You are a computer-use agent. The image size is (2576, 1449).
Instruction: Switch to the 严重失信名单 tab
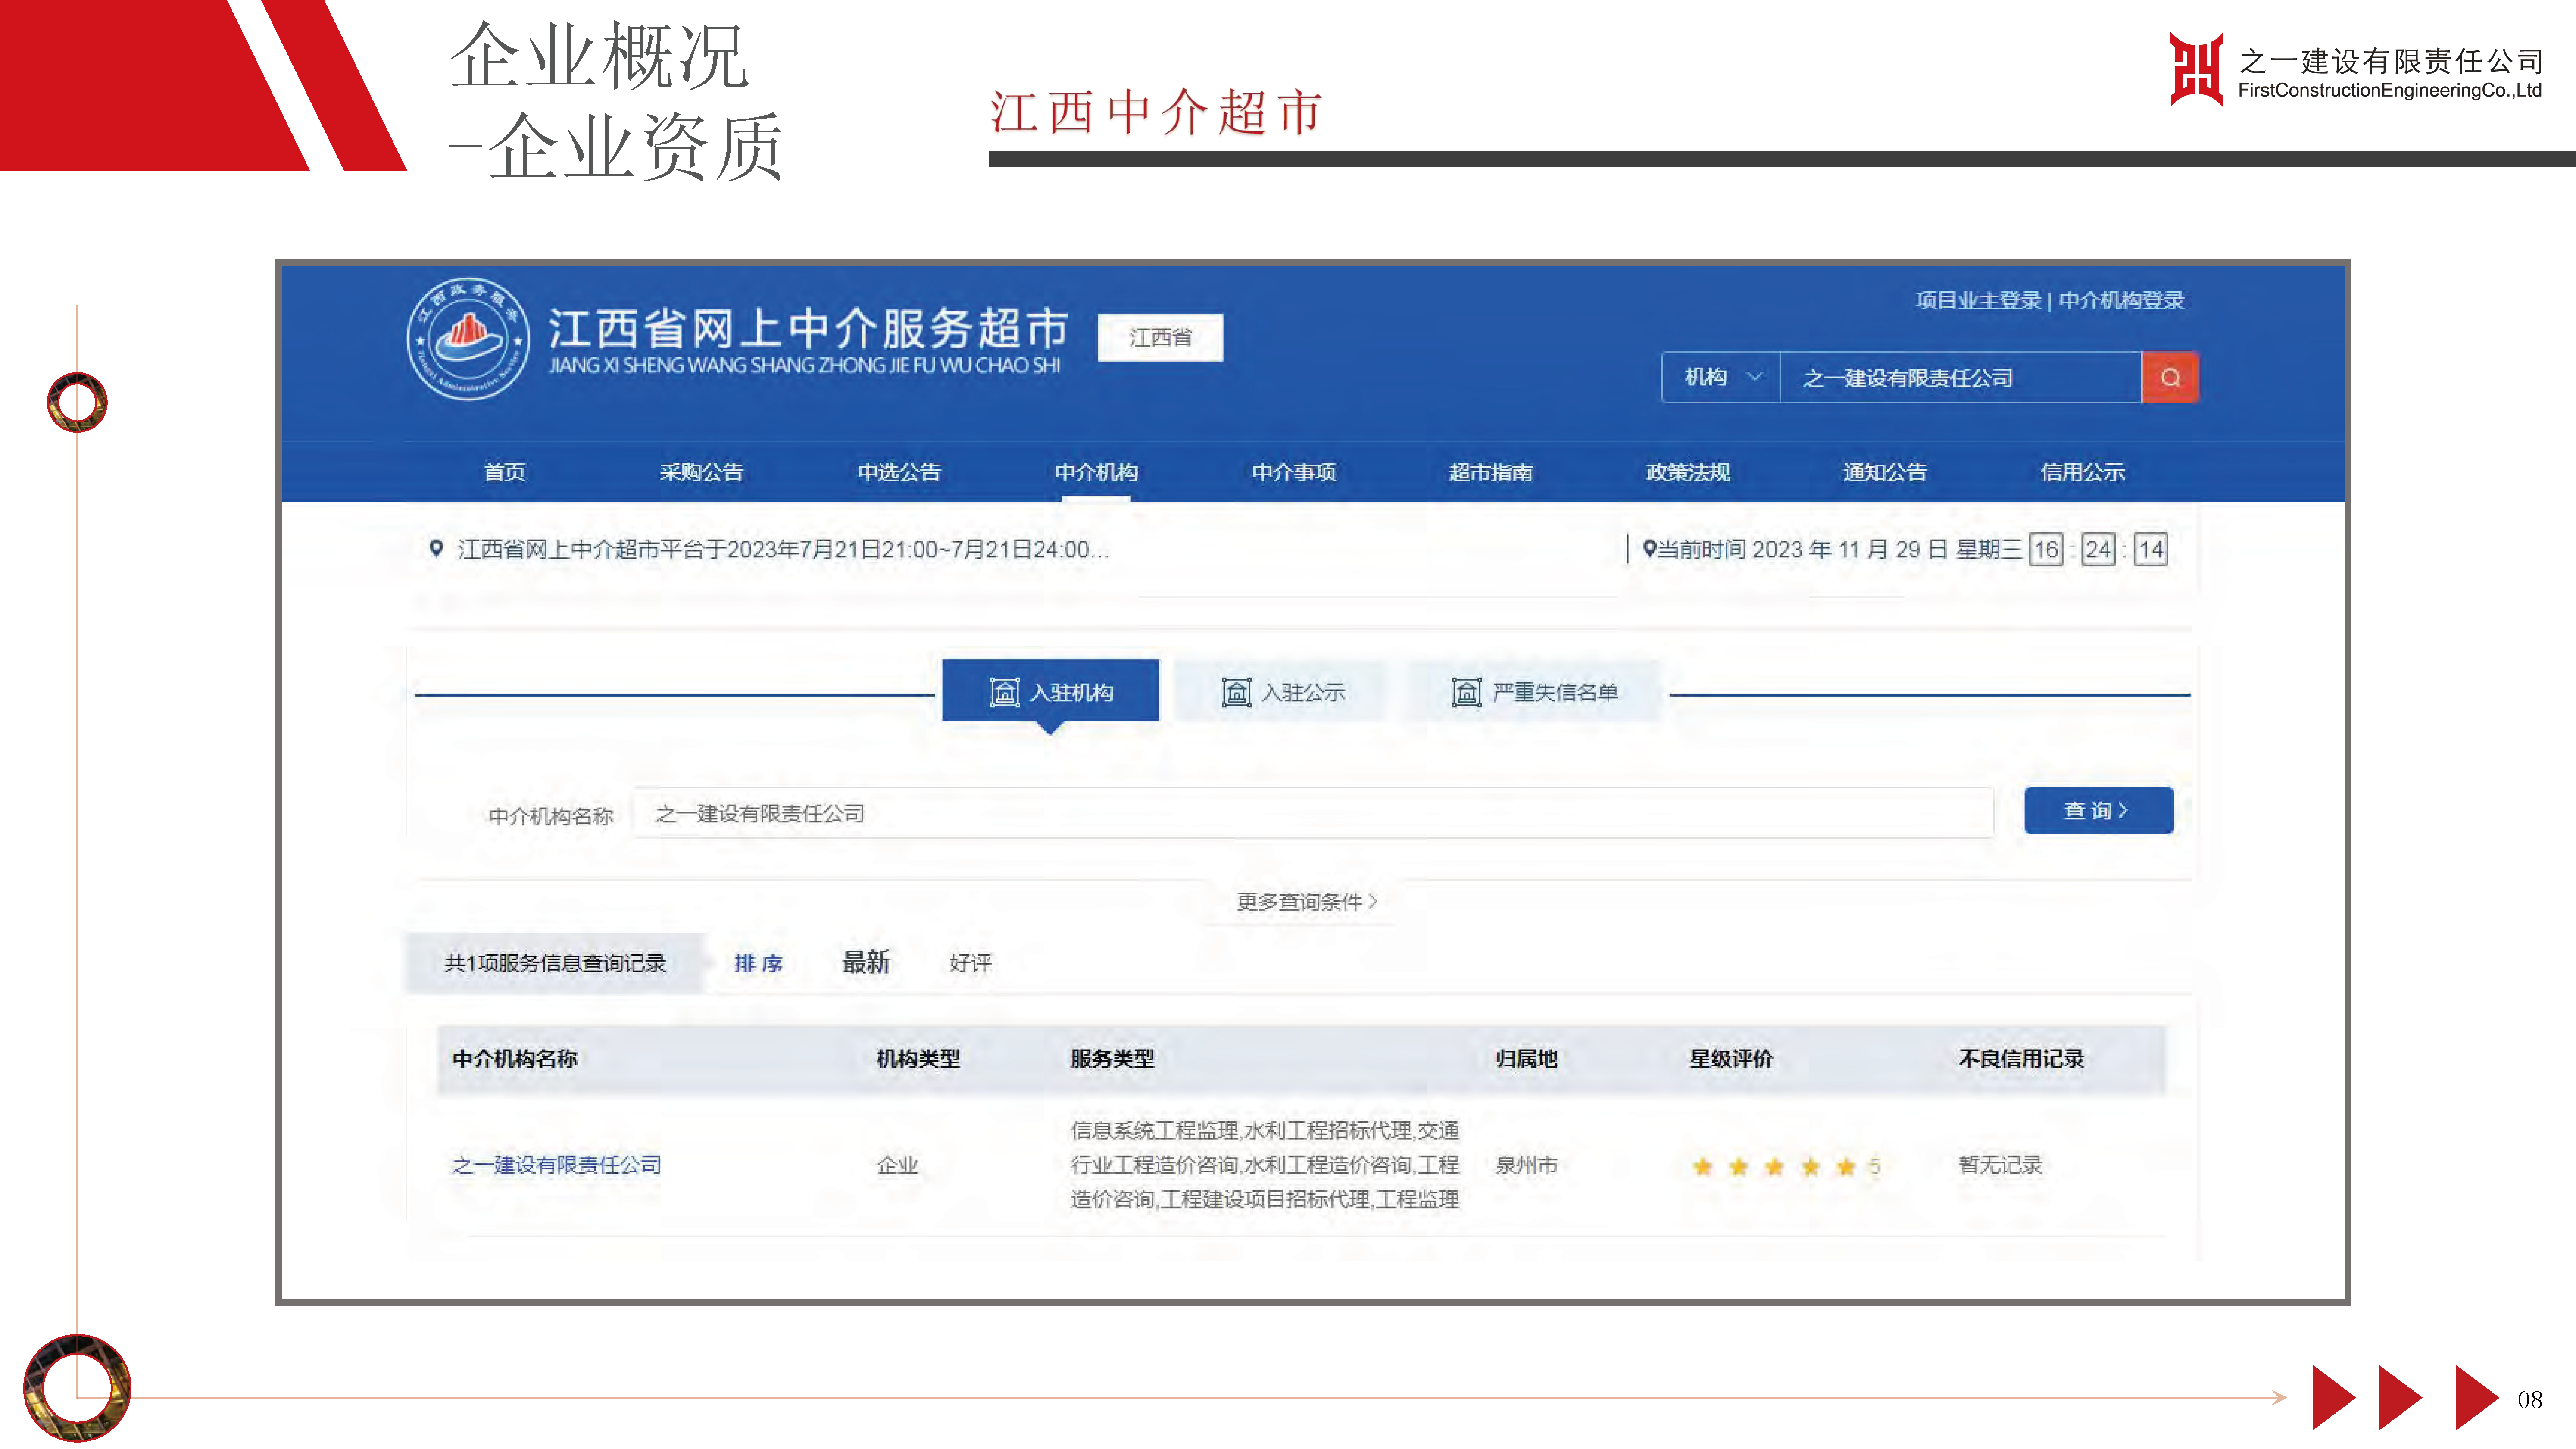coord(1533,691)
